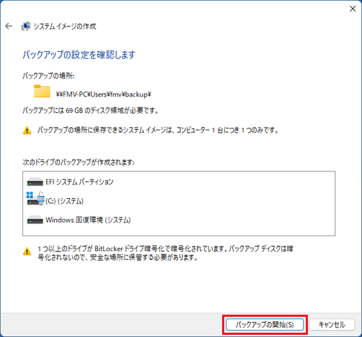
Task: Click the コンピューター 1 台につき 1 つのみ warning text
Action: [x=158, y=130]
